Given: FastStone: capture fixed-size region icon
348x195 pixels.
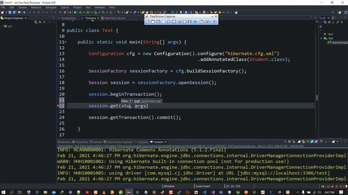Looking at the screenshot, I should point(184,22).
